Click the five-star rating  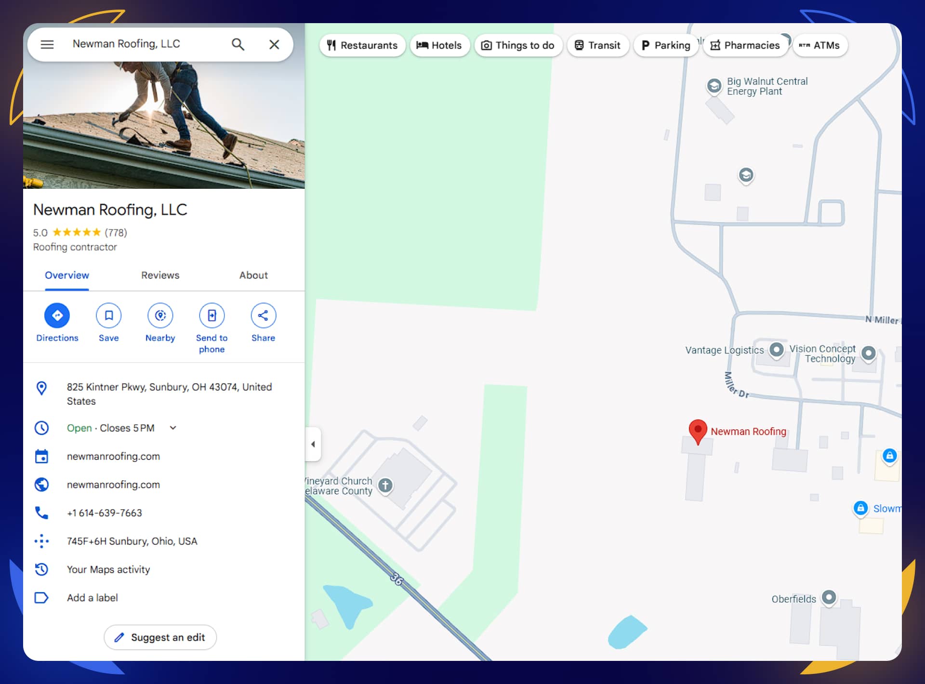(x=77, y=233)
